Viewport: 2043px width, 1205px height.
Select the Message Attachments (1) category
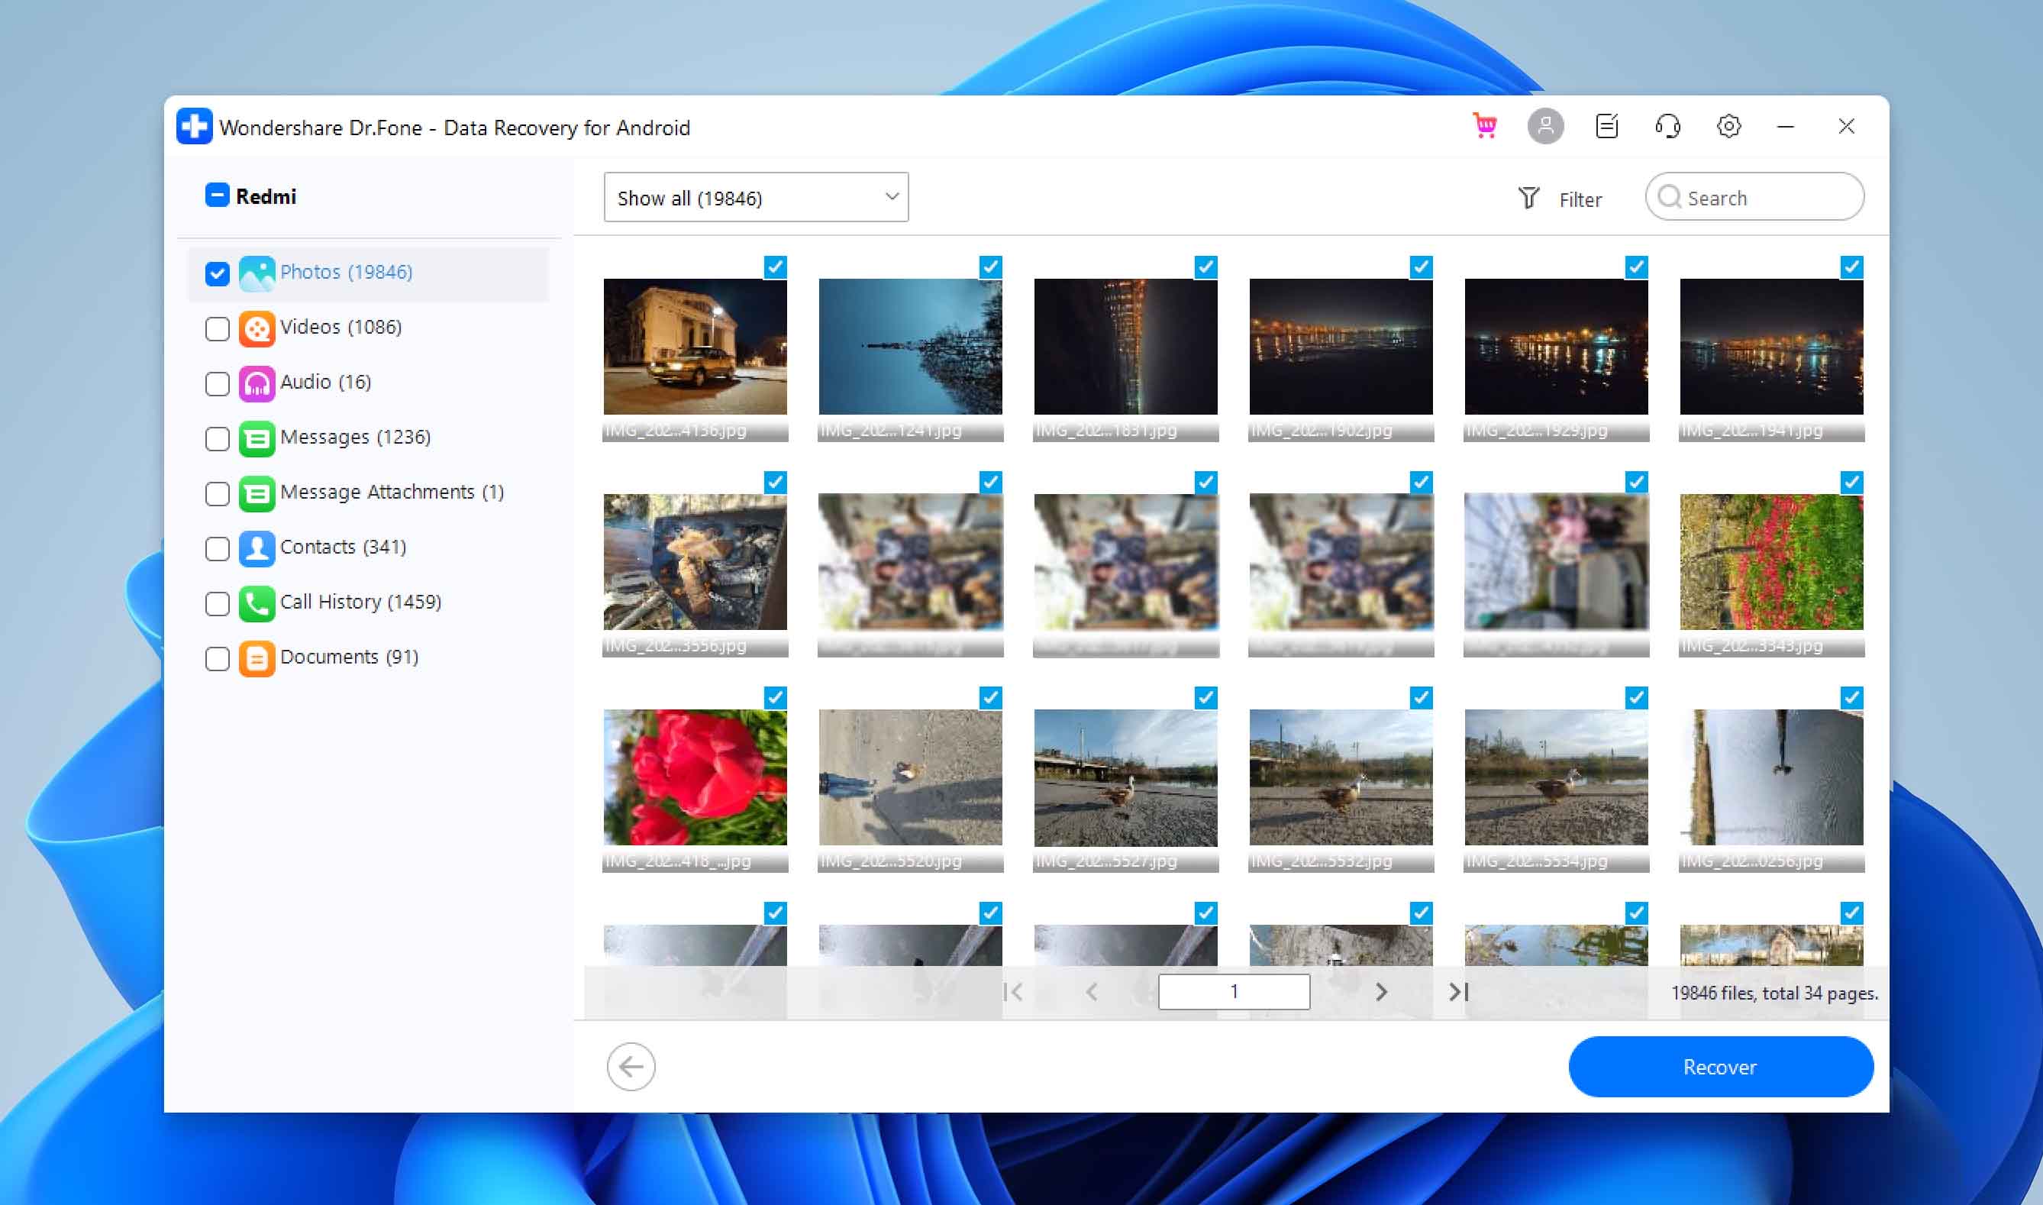click(x=369, y=494)
